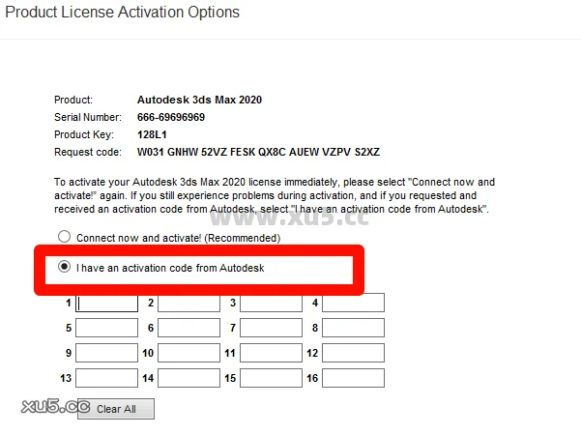
Task: Select "Connect now and activate!" radio option
Action: tap(65, 237)
